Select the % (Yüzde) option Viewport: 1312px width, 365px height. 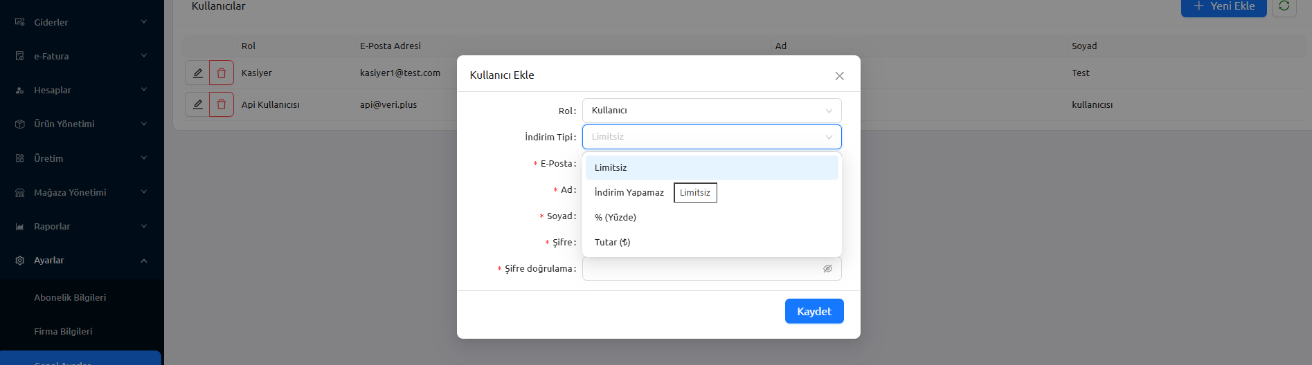pyautogui.click(x=712, y=217)
